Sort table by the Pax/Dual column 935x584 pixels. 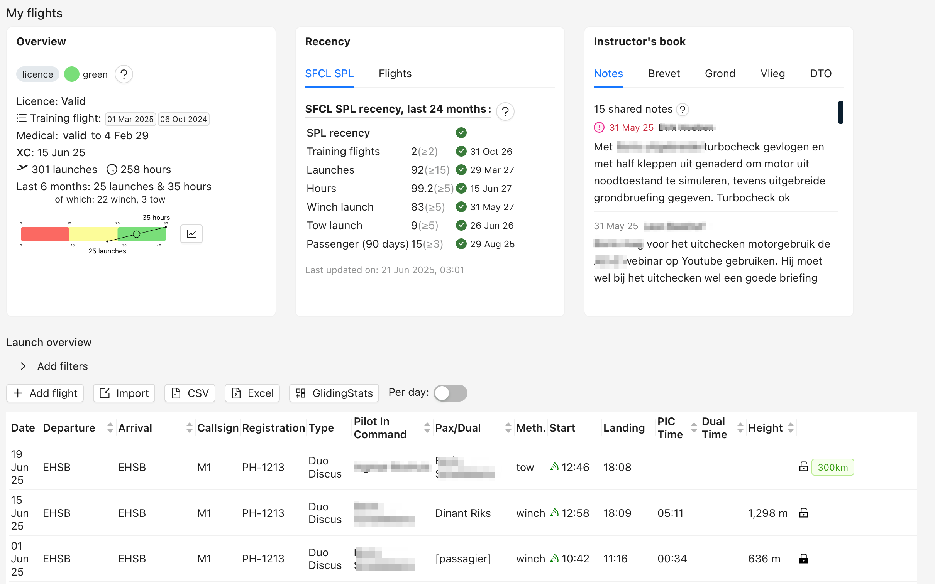(508, 427)
